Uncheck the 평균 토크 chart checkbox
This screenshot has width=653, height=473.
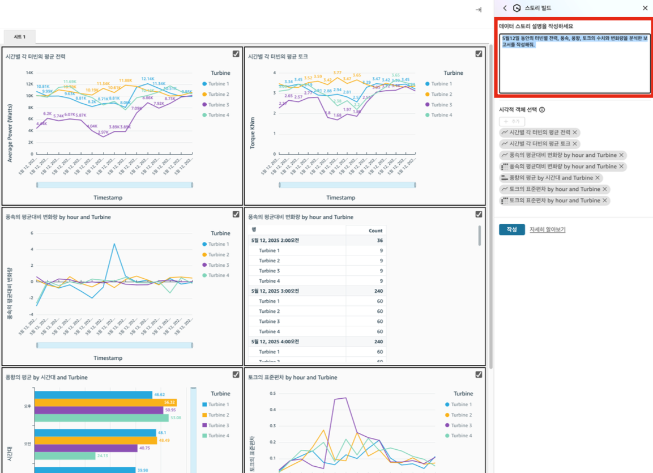(479, 54)
